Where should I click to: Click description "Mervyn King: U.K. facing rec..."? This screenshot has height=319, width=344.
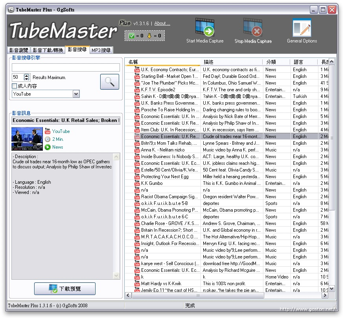tap(232, 243)
